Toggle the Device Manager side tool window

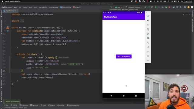(x=192, y=25)
